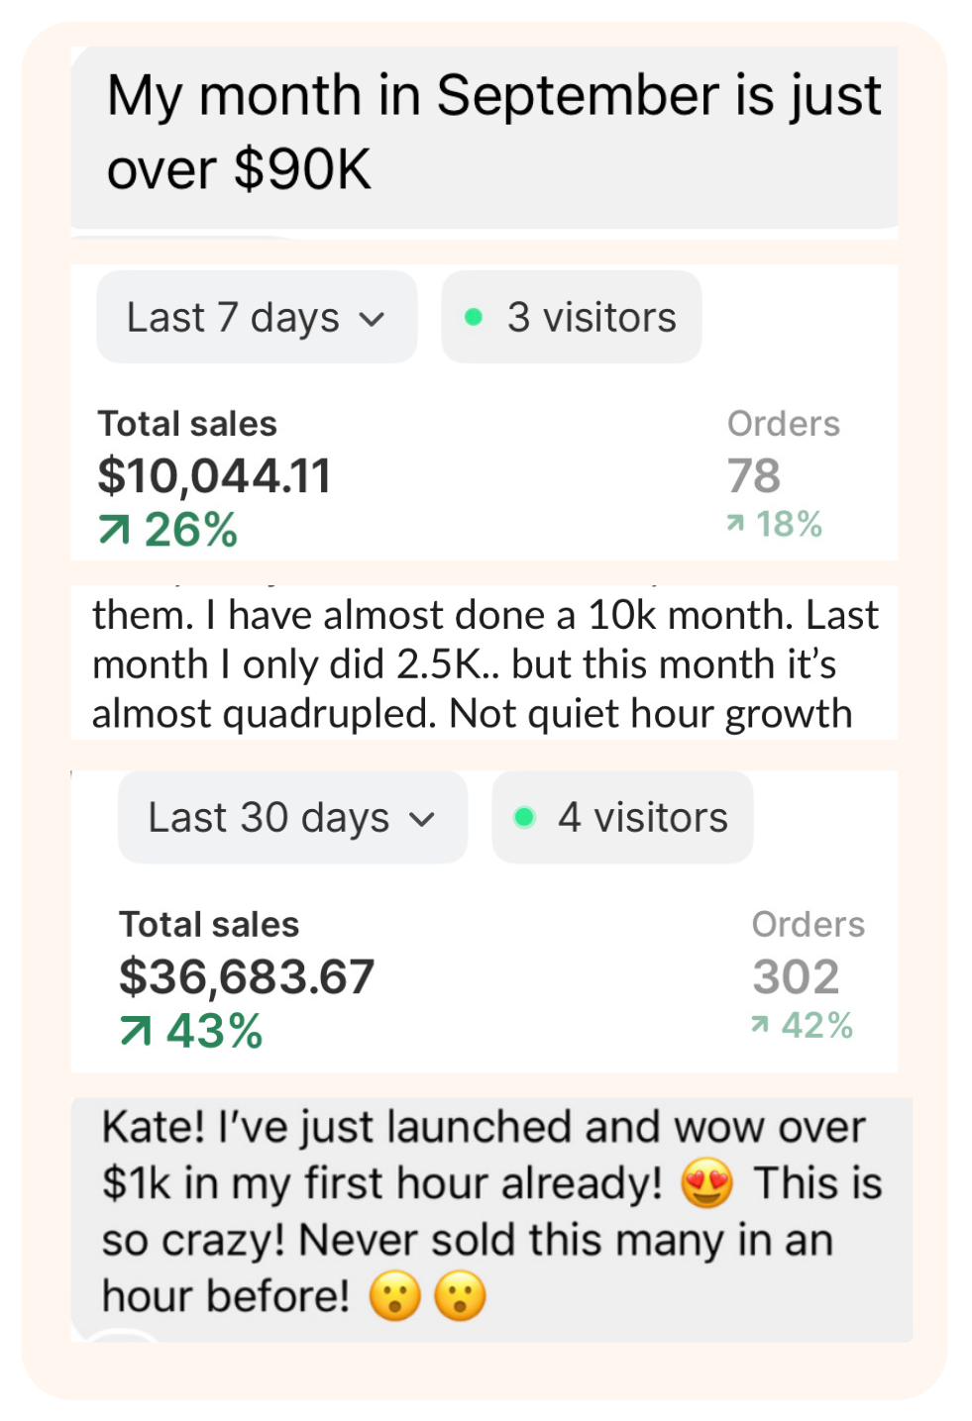Click the 78 orders count
972x1421 pixels.
[x=754, y=476]
